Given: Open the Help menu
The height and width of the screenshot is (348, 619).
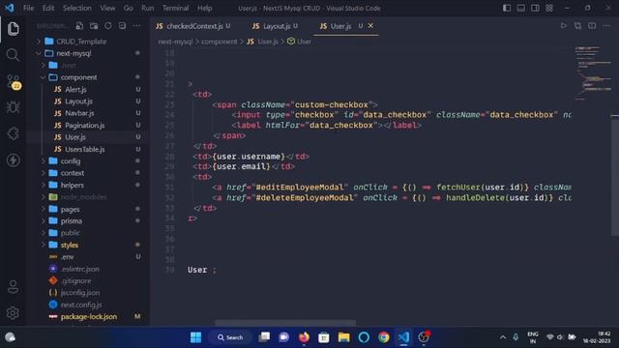Looking at the screenshot, I should 204,8.
